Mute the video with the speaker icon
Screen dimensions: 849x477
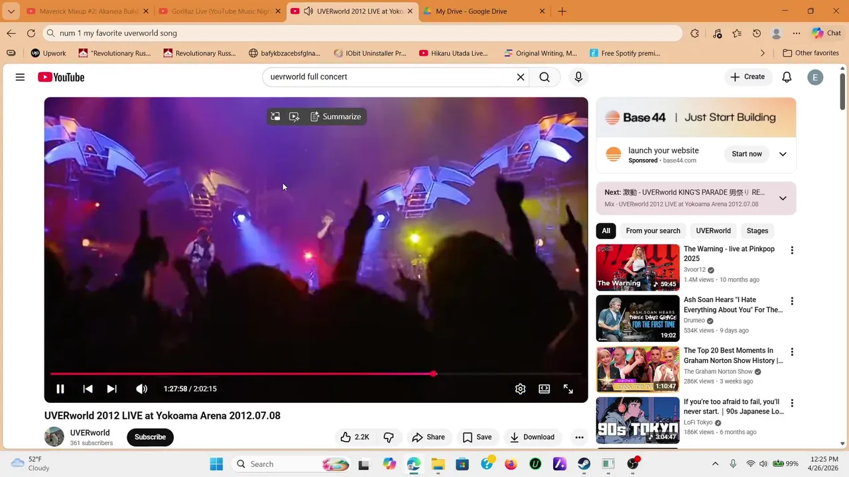click(x=141, y=389)
